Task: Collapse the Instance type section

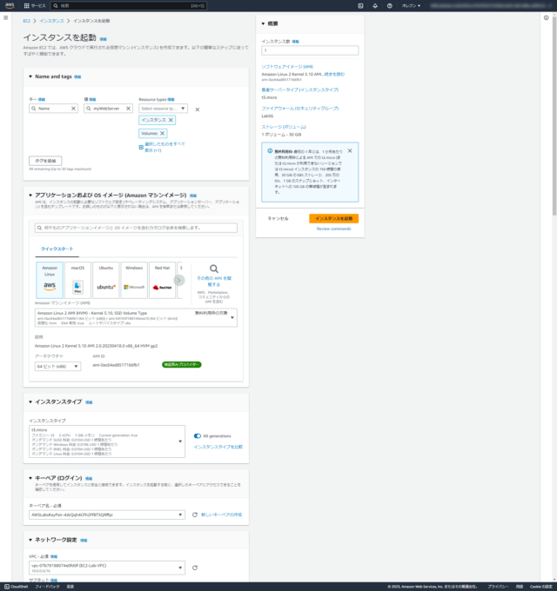Action: [x=30, y=402]
